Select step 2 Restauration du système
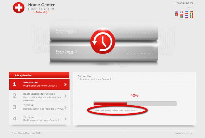This screenshot has height=138, width=205. pos(39,96)
